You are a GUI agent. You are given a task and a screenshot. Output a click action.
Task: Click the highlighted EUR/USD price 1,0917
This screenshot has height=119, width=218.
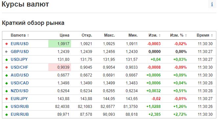tap(63, 44)
